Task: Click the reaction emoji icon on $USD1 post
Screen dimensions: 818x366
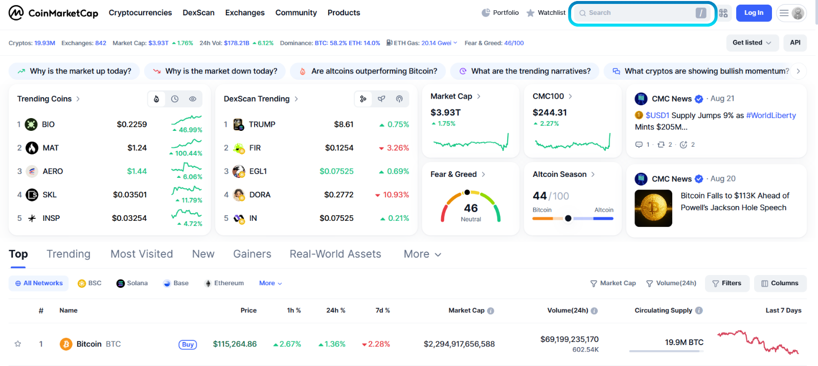Action: tap(684, 145)
